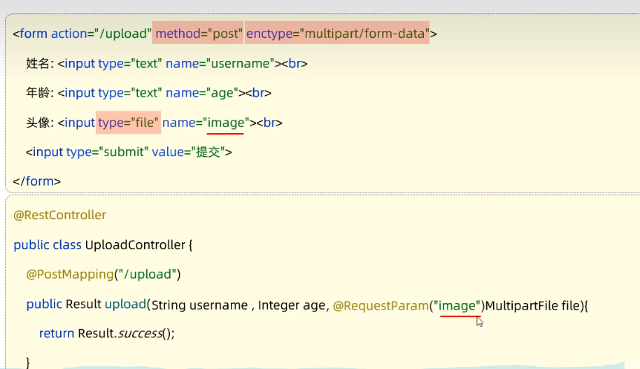The height and width of the screenshot is (369, 640).
Task: Click the underlined "image" in the form input
Action: pyautogui.click(x=225, y=123)
